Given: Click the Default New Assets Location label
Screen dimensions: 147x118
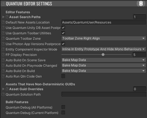Looking at the screenshot, I should tap(28, 22).
